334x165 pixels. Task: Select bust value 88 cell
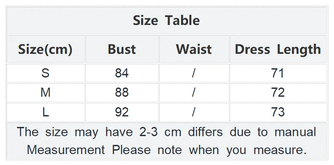click(x=122, y=93)
